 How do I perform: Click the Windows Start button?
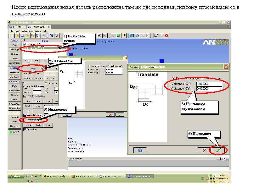pyautogui.click(x=15, y=176)
